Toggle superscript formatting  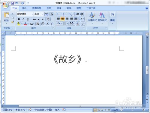pos(43,19)
